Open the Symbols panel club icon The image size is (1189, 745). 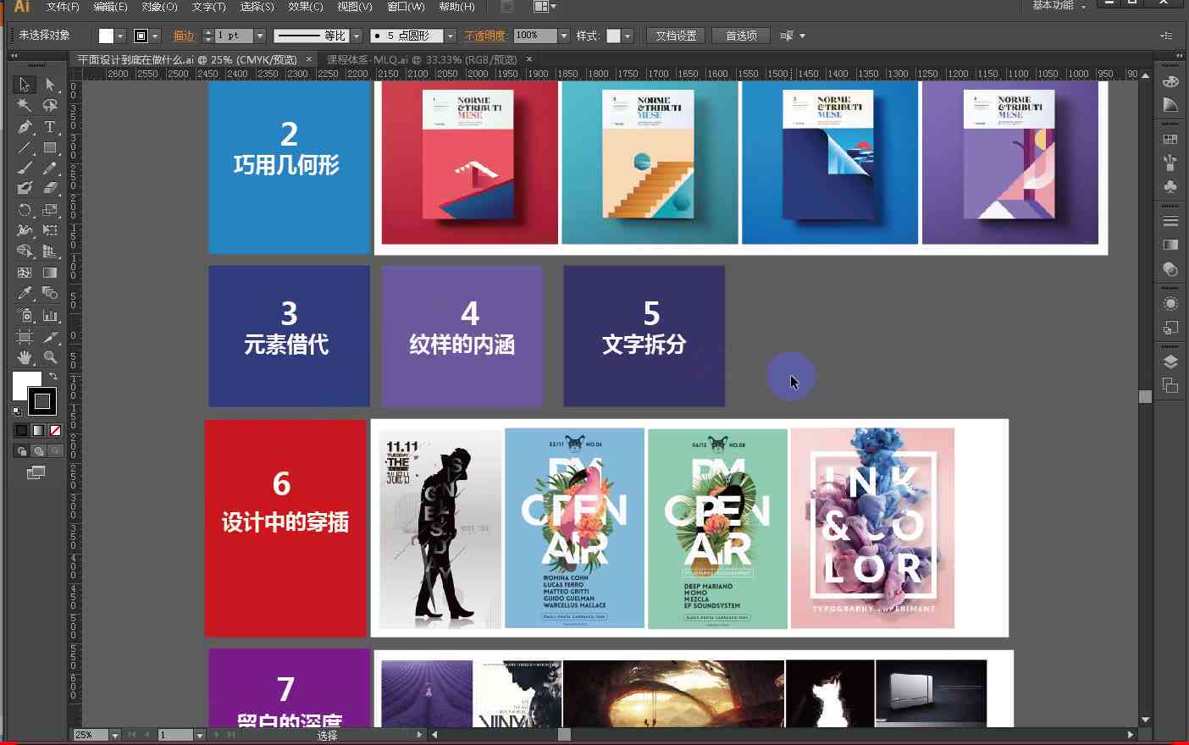(1170, 186)
